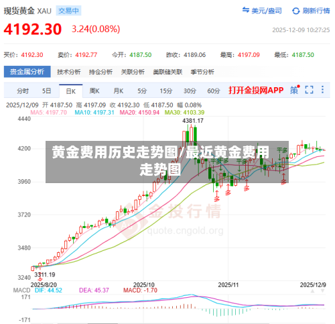Click the MACD: -1.70 indicator label
The height and width of the screenshot is (324, 335).
(140, 290)
